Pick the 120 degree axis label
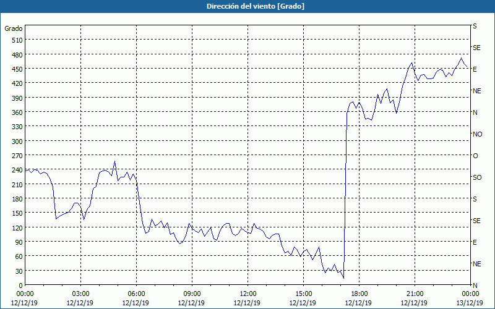495x309 pixels. tap(17, 227)
